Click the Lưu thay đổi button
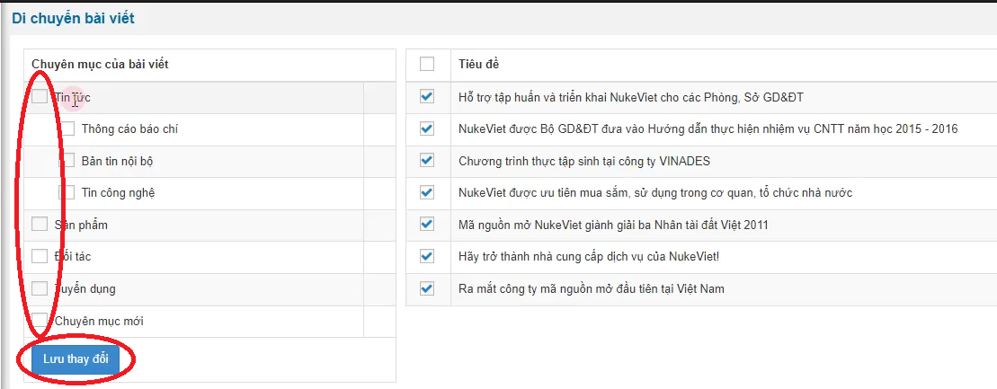Image resolution: width=997 pixels, height=389 pixels. click(76, 359)
